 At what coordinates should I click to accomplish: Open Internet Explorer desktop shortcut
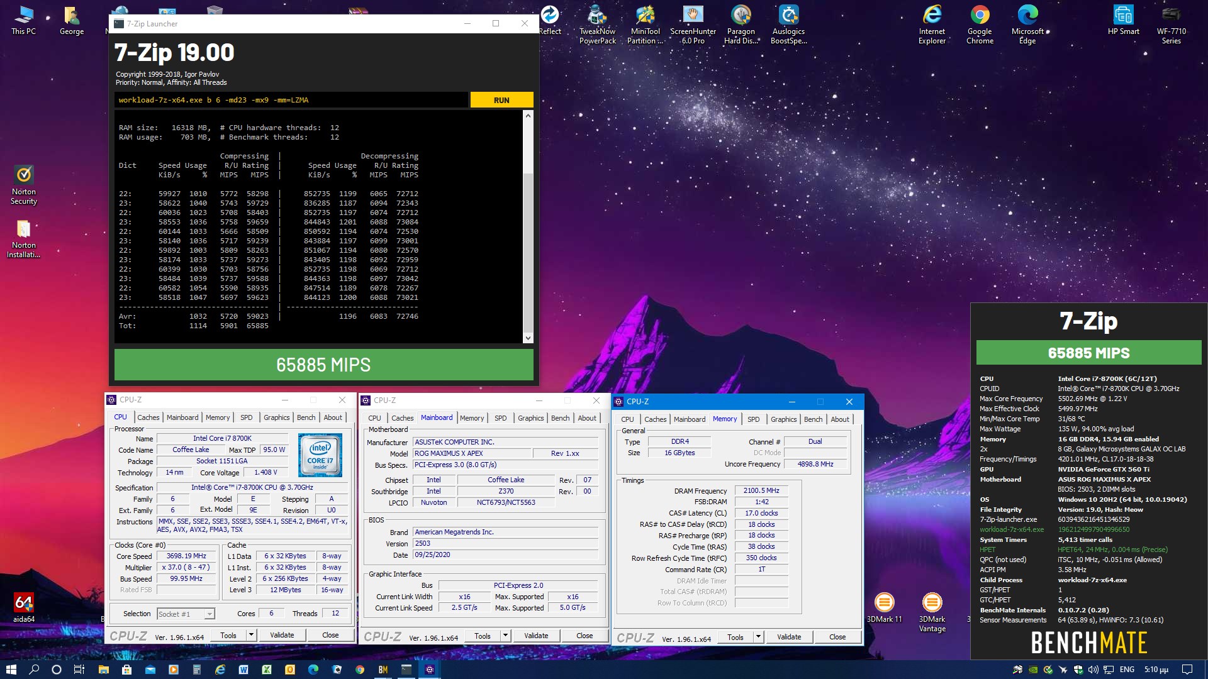tap(932, 25)
